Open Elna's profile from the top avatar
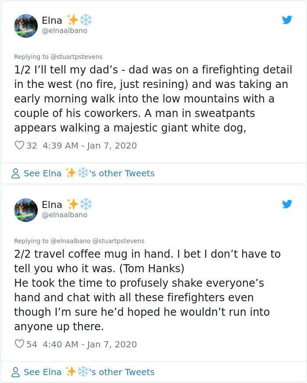 point(26,26)
